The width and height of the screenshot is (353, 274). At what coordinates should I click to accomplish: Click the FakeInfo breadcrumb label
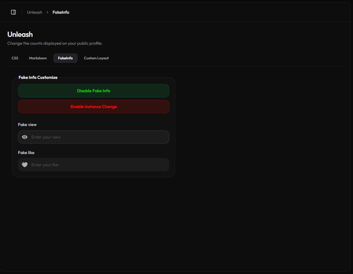tap(61, 12)
